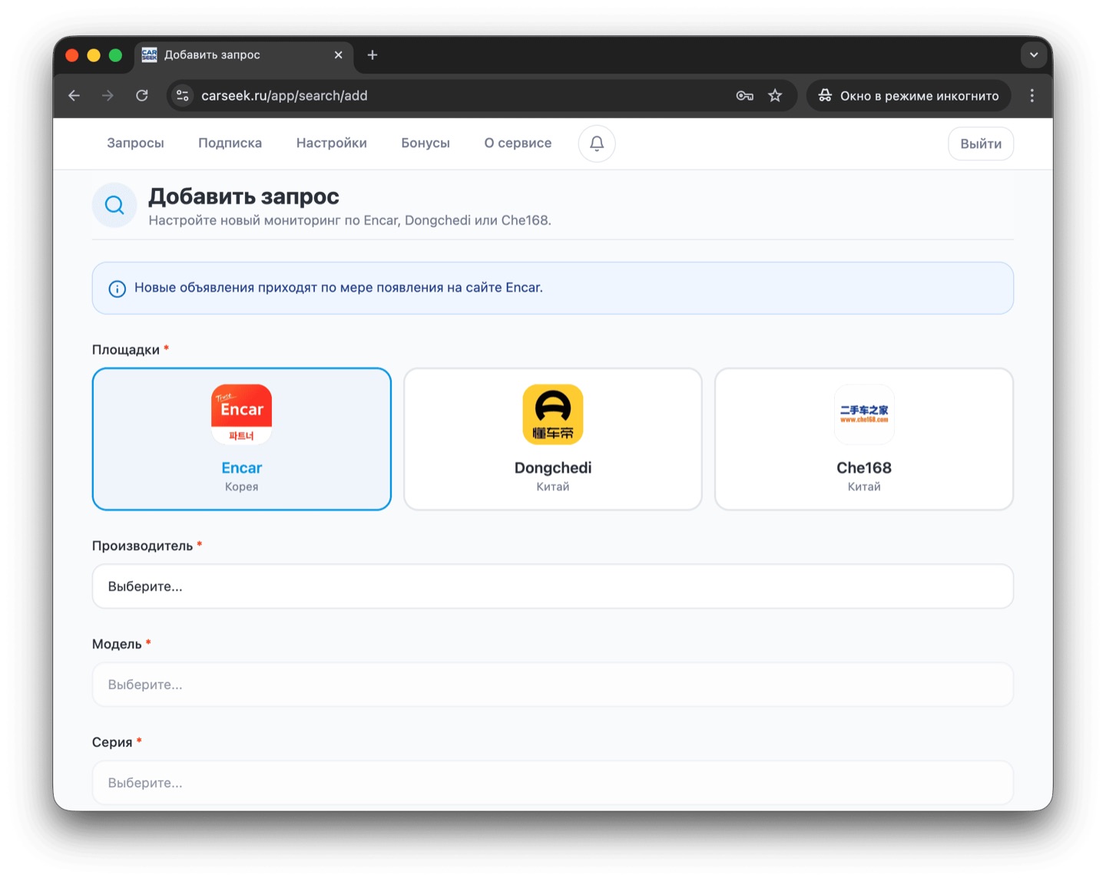The image size is (1106, 881).
Task: Click the Производитель field label
Action: [x=143, y=546]
